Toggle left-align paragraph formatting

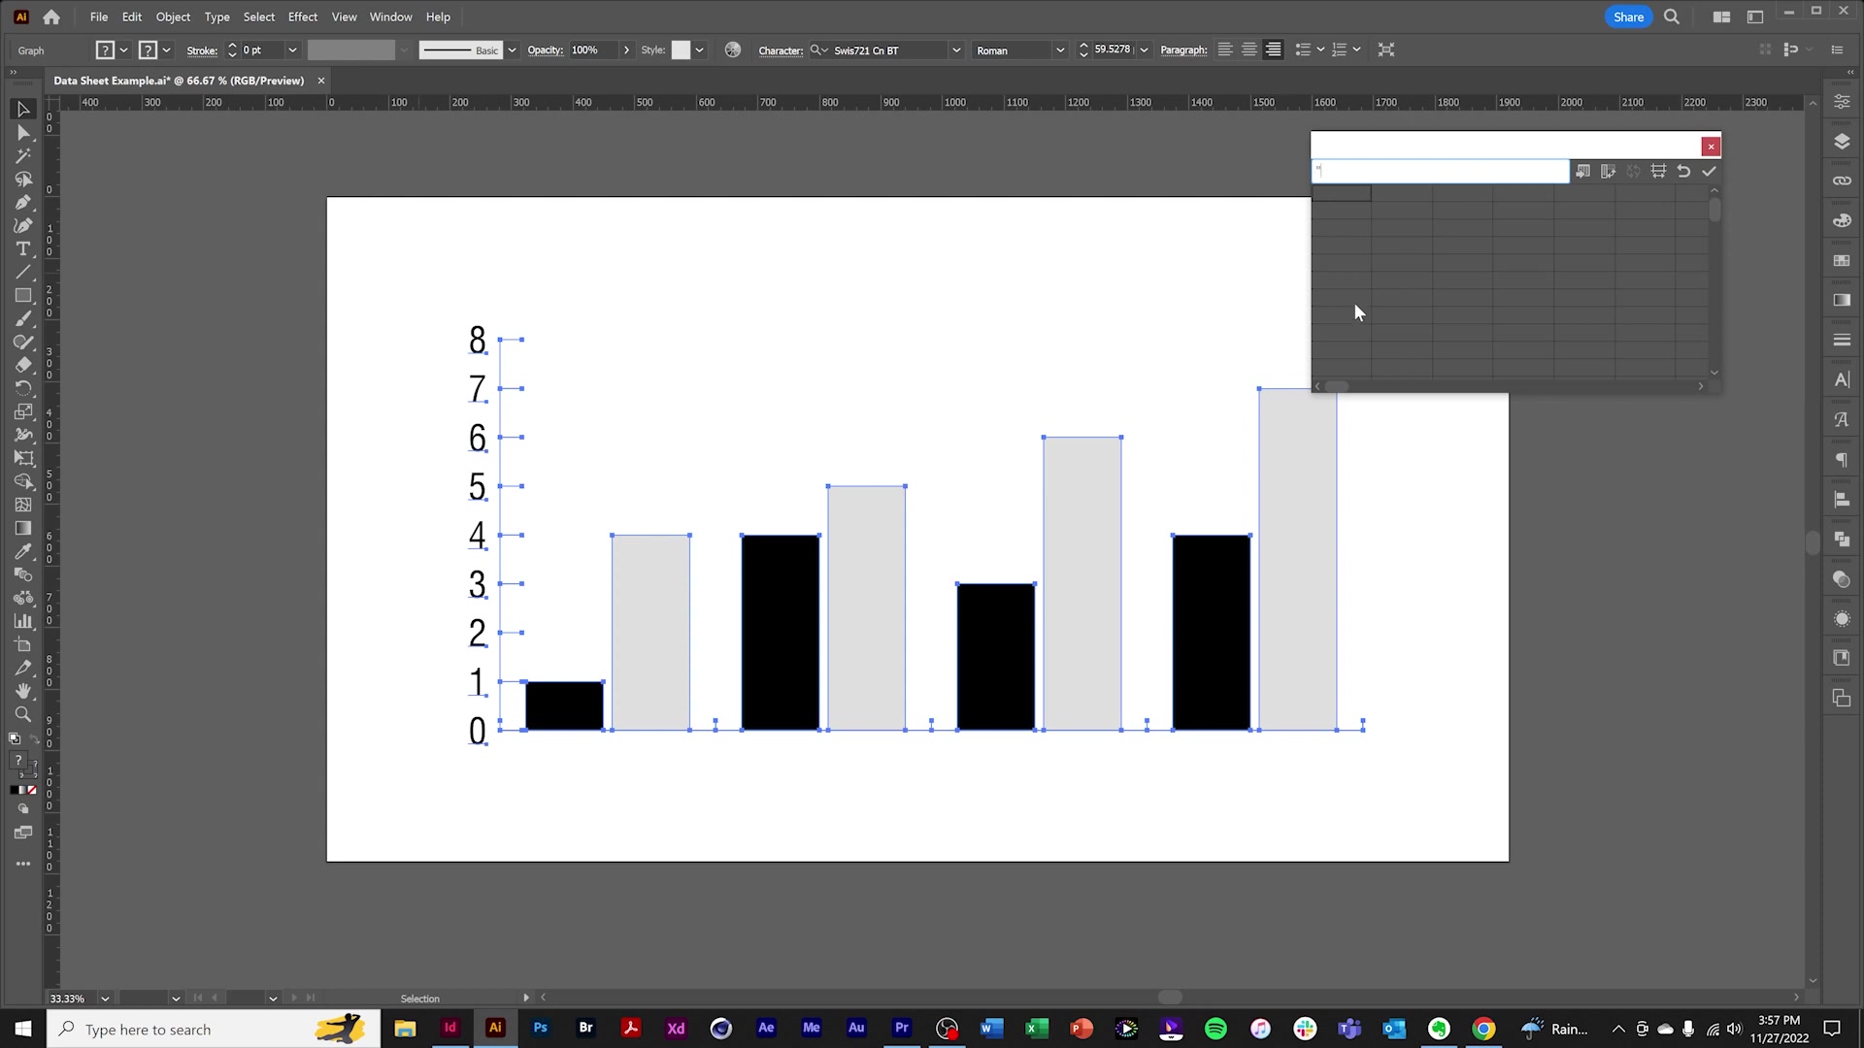tap(1225, 49)
